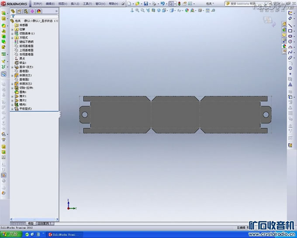Expand the 切割清单(1) tree node
Viewport: 297px width, 238px height.
click(x=12, y=33)
